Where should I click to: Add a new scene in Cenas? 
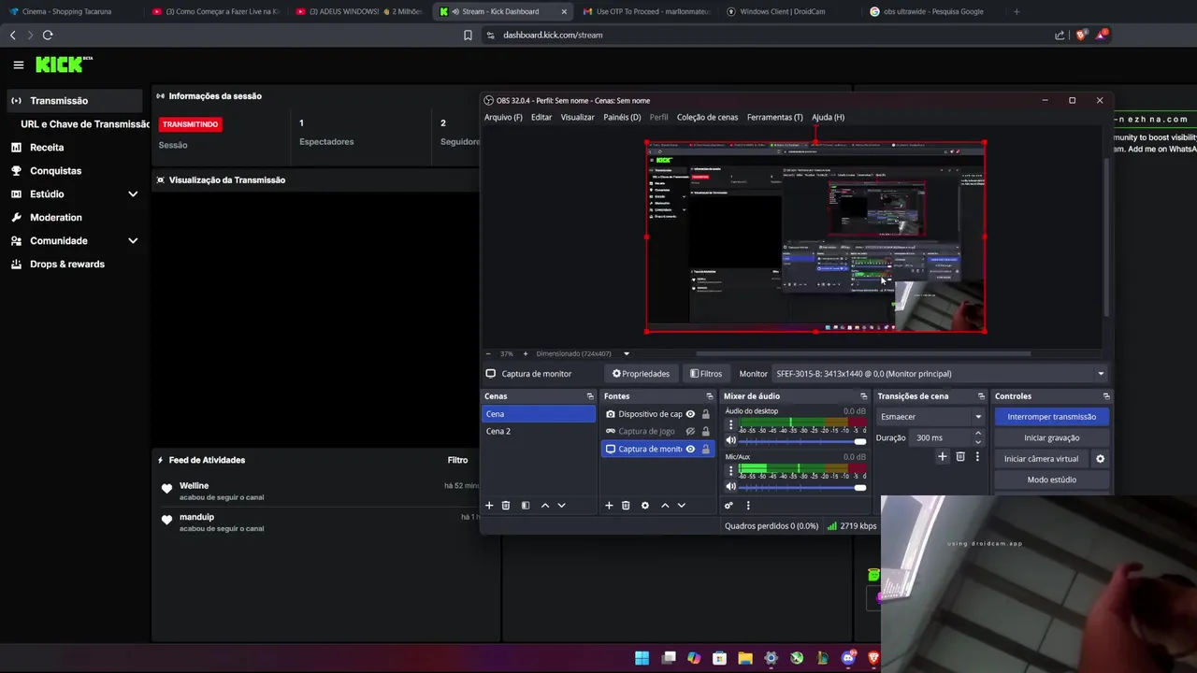coord(488,505)
